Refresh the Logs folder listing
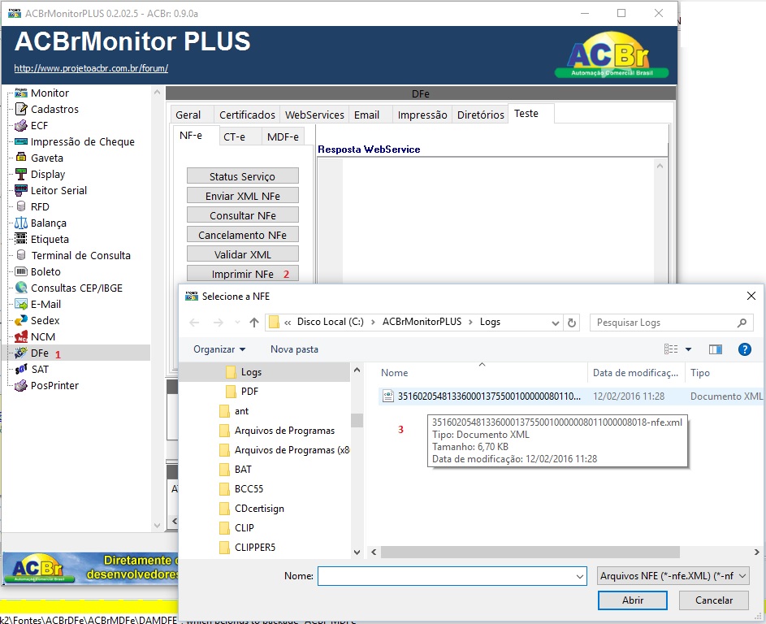Image resolution: width=766 pixels, height=624 pixels. click(x=572, y=323)
